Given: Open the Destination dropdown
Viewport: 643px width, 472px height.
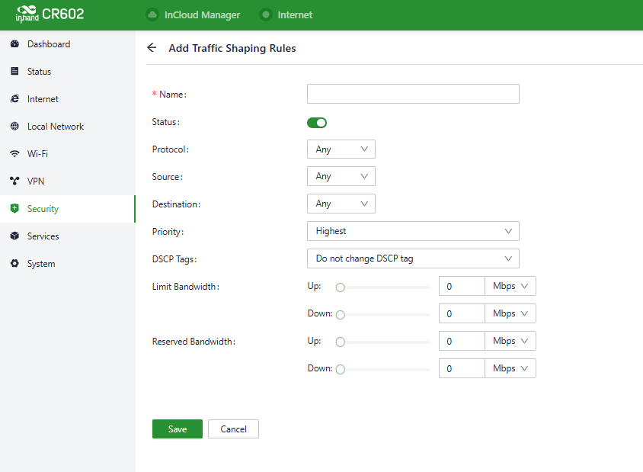Looking at the screenshot, I should click(x=341, y=204).
